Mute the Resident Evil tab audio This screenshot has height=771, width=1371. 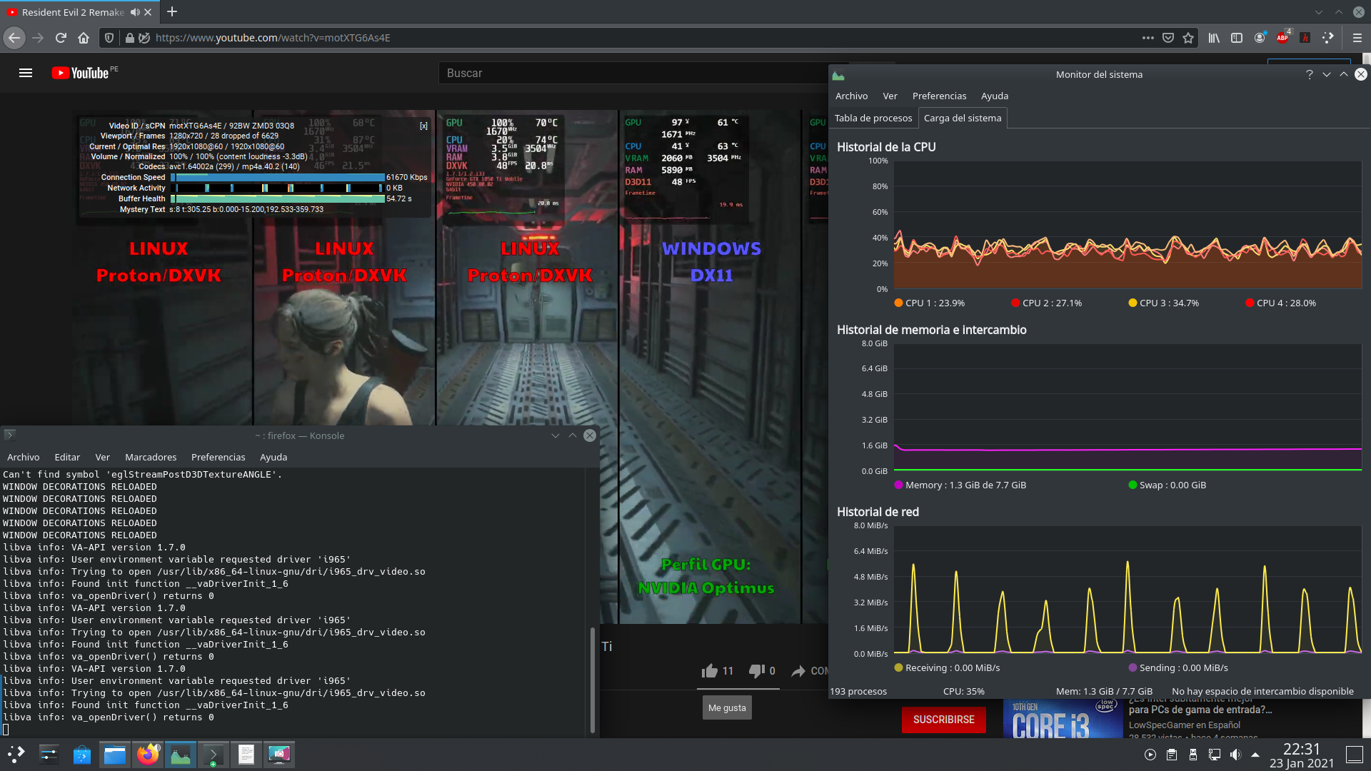134,12
